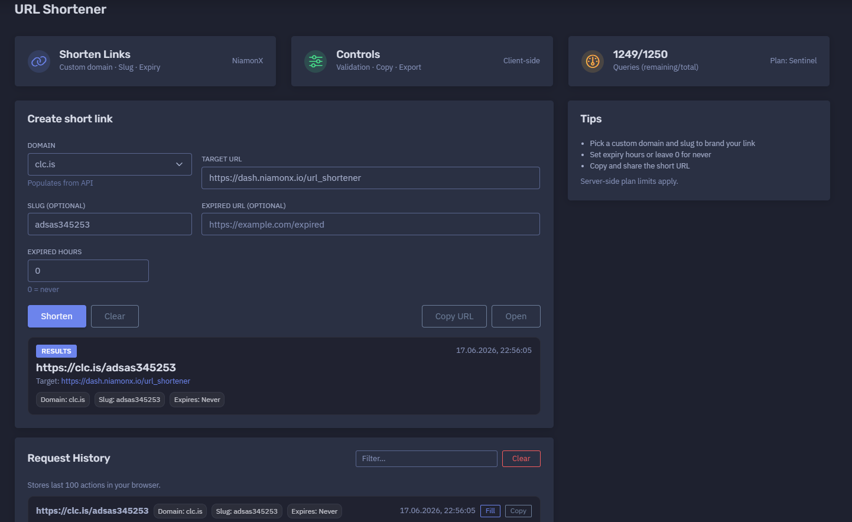The image size is (852, 522).
Task: Click the orange gauge icon beside 1249/1250
Action: click(593, 61)
